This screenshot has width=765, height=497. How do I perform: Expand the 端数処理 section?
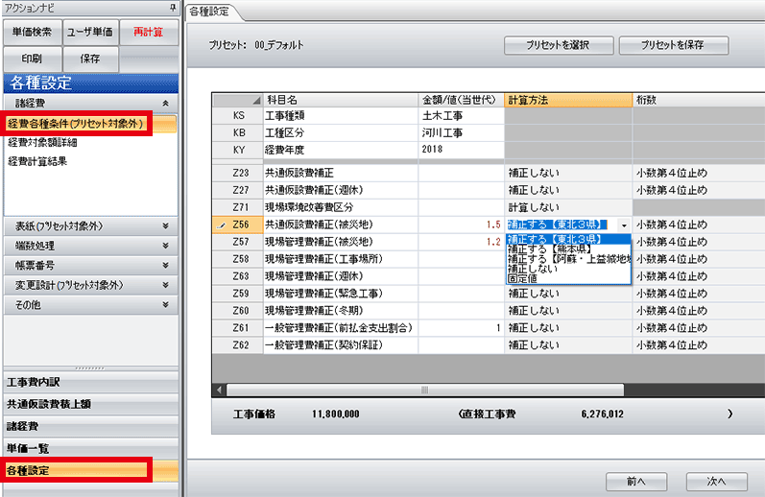click(x=165, y=246)
